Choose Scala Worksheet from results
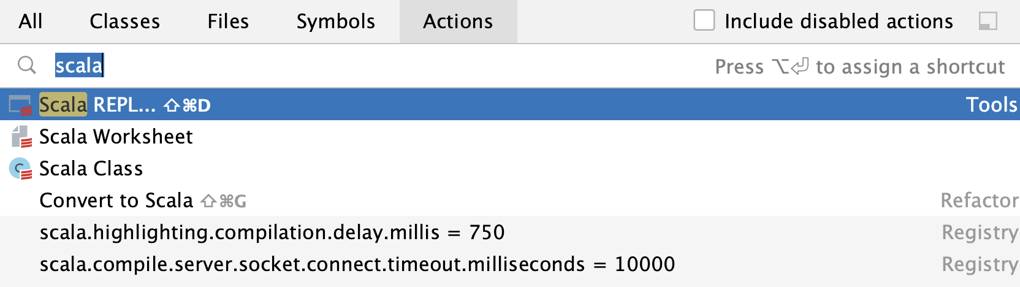This screenshot has height=287, width=1020. (510, 137)
